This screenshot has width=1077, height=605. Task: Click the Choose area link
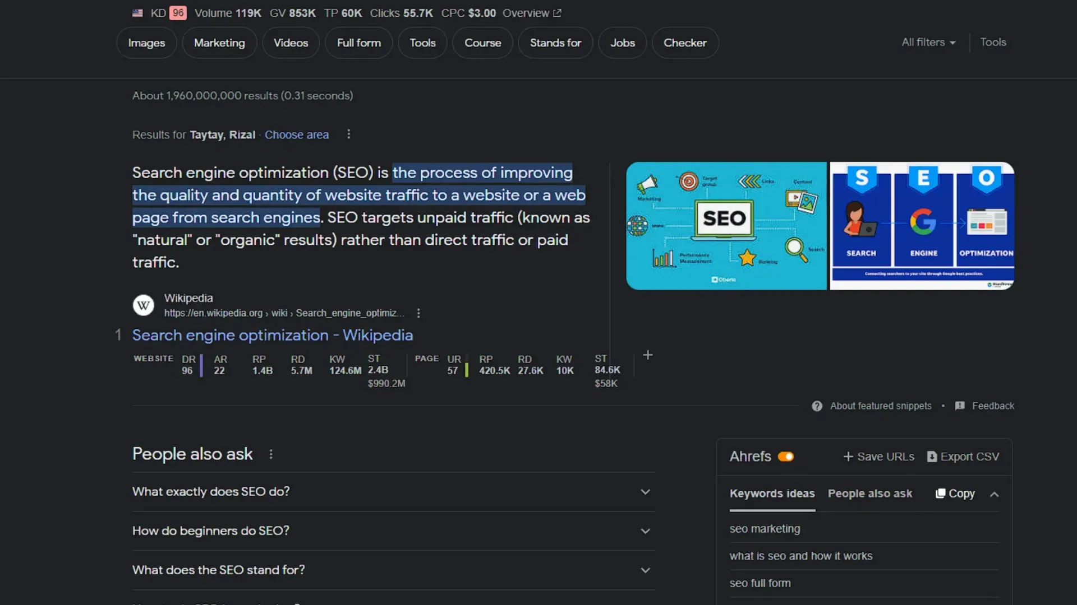(297, 135)
